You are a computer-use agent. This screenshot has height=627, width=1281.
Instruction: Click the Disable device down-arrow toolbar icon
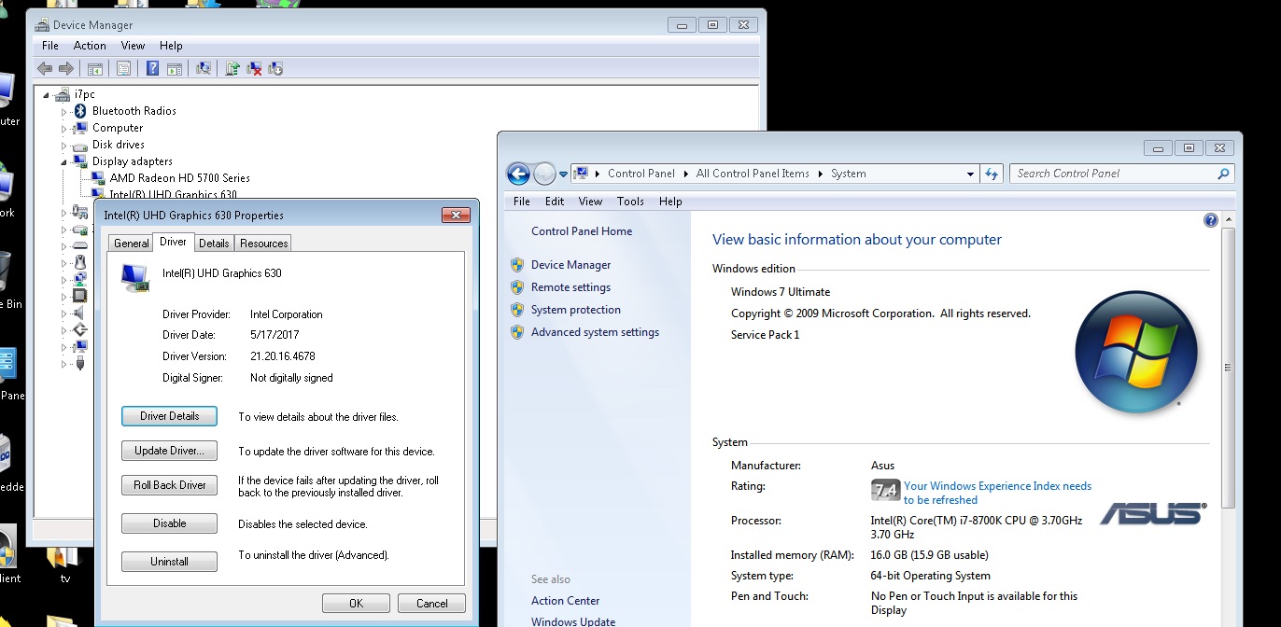coord(275,68)
